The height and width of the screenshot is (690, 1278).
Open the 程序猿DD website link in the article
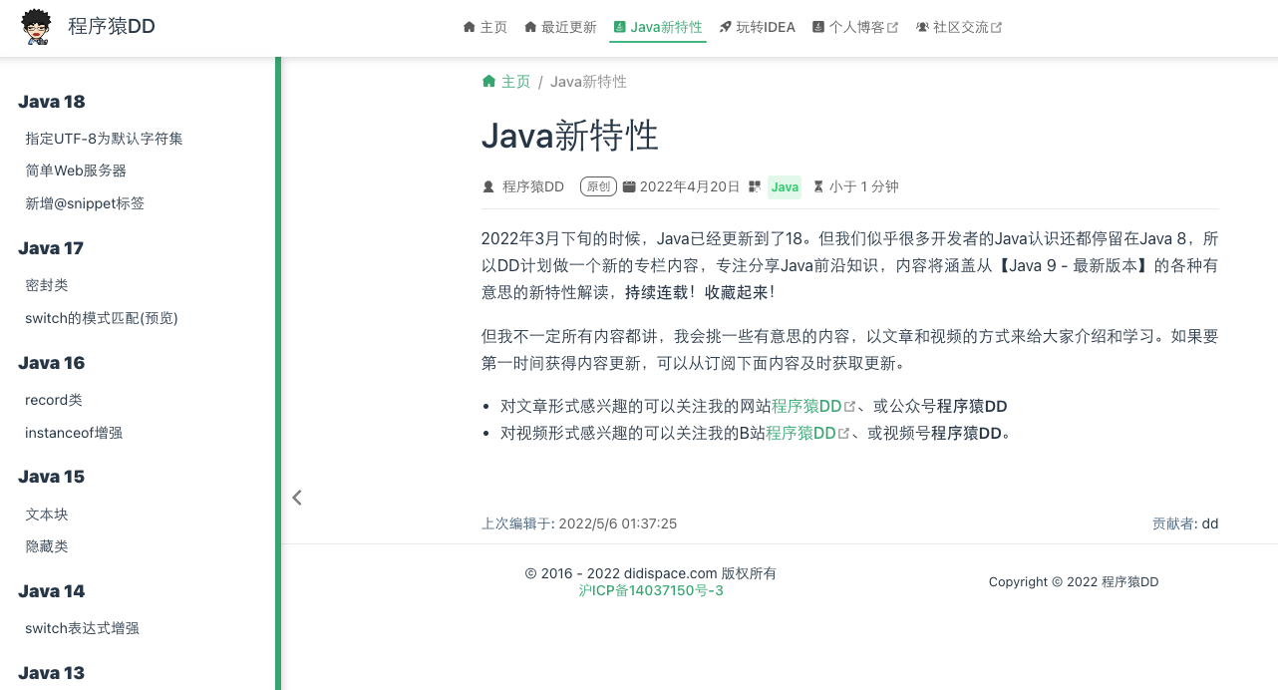(x=807, y=406)
